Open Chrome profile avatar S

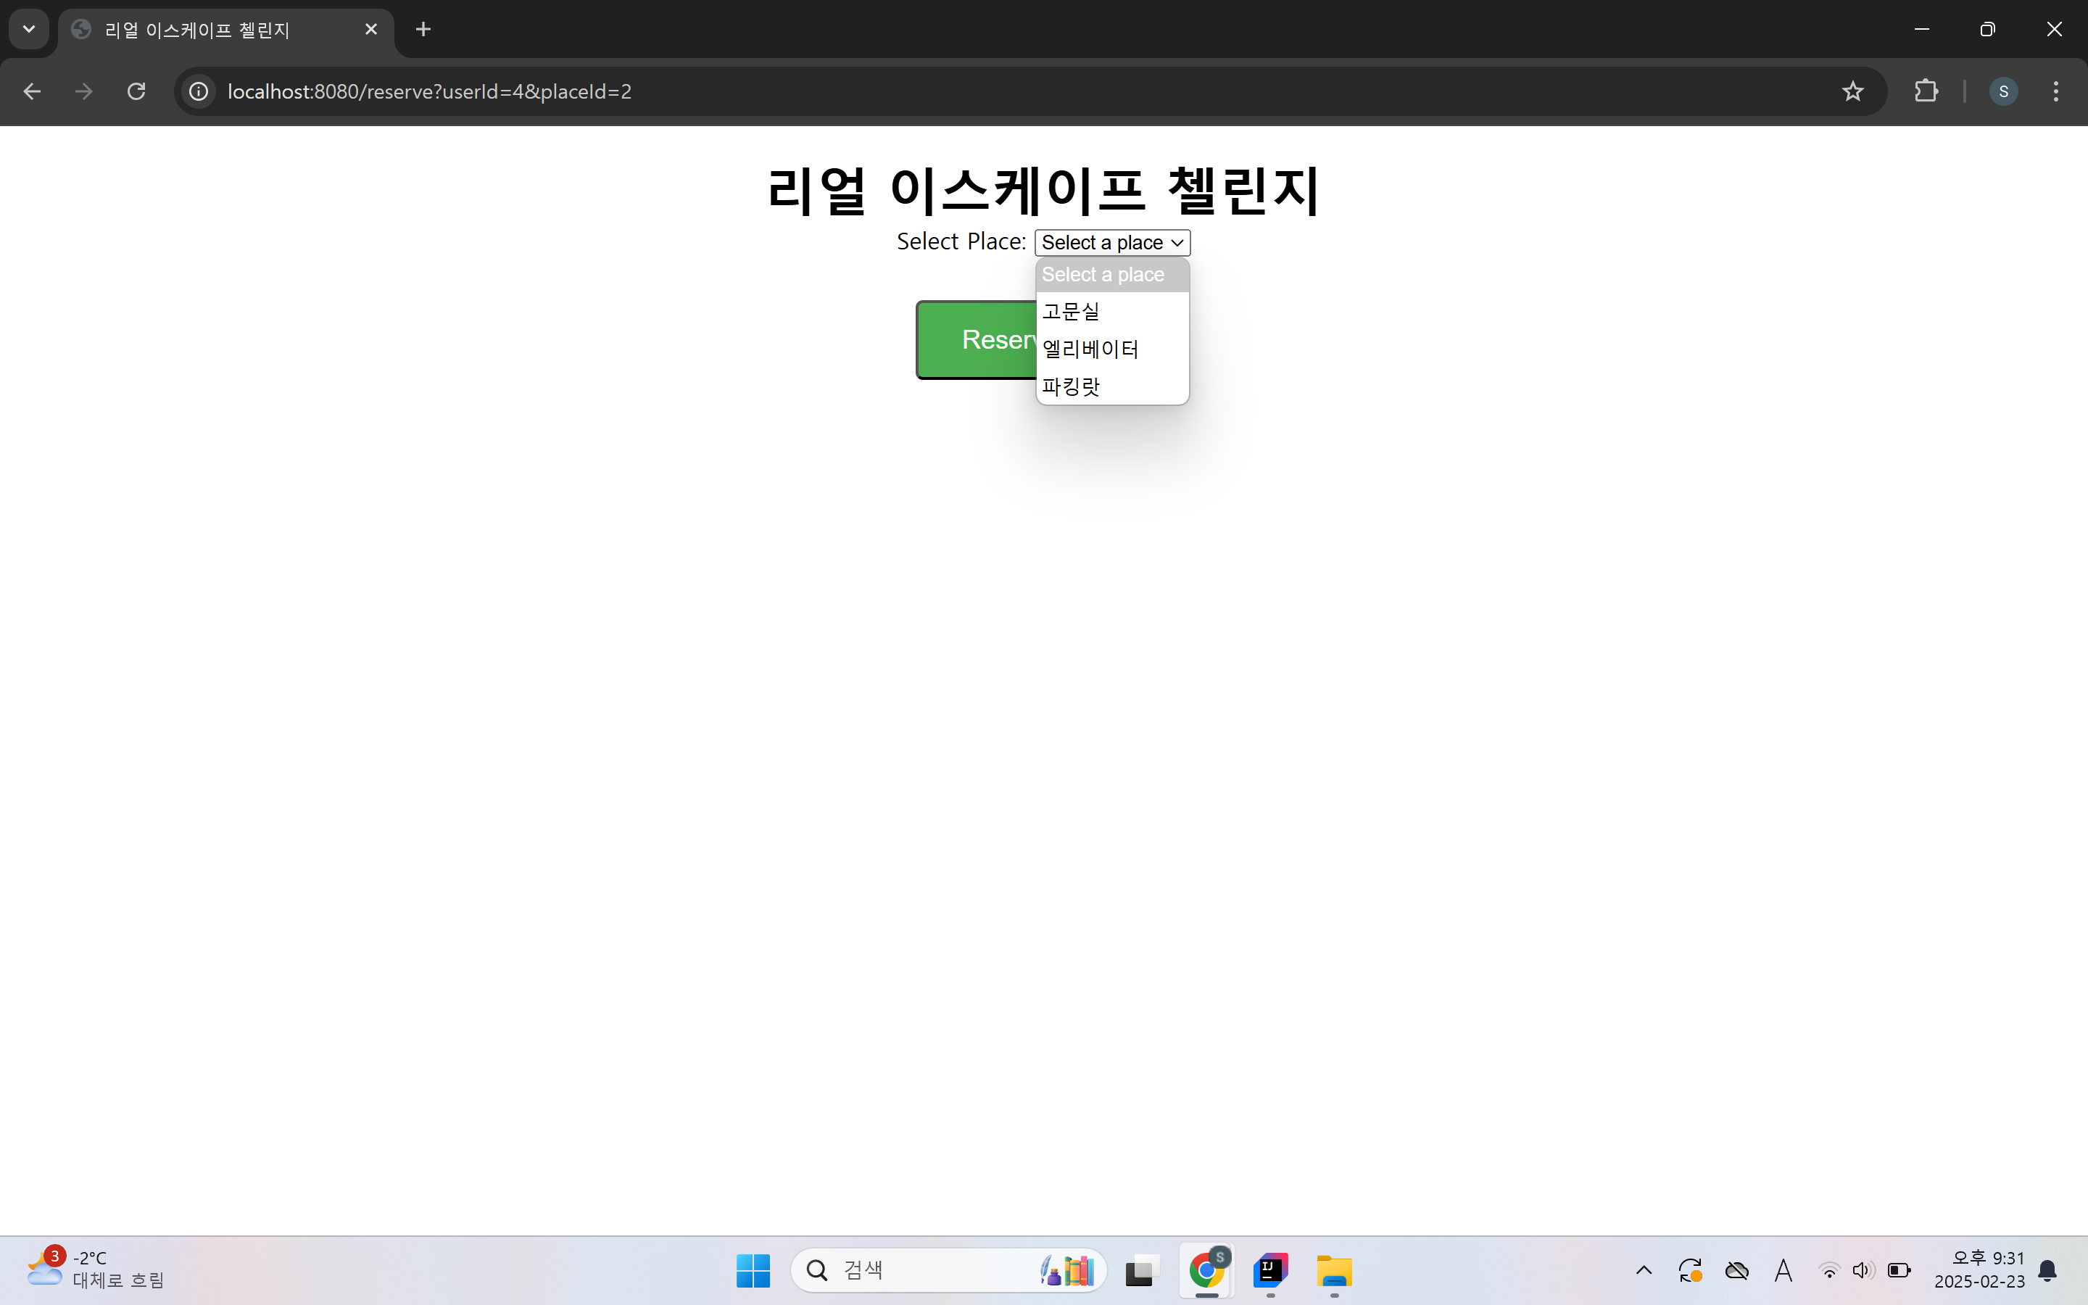pos(2002,91)
